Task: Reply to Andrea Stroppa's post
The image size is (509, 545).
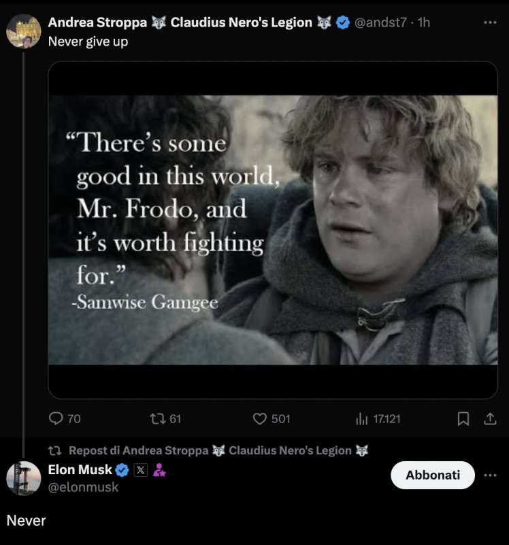Action: coord(57,419)
